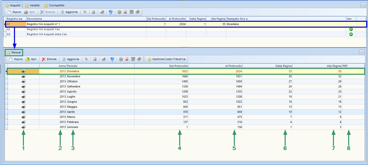Collapse the Periodi panel using its chevron
Image resolution: width=368 pixels, height=165 pixels.
coord(362,52)
